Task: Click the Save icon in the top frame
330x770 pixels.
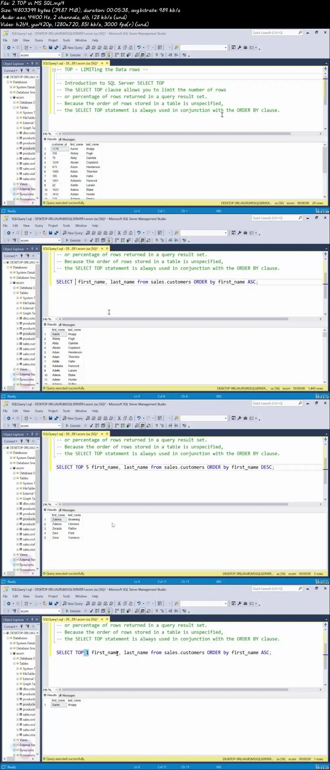Action: click(x=51, y=48)
